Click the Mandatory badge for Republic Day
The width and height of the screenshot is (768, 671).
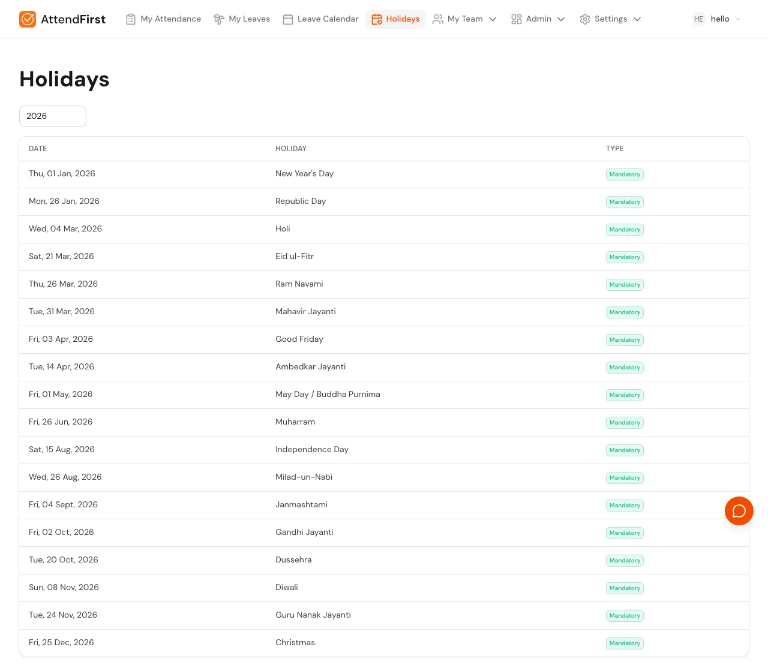point(625,202)
